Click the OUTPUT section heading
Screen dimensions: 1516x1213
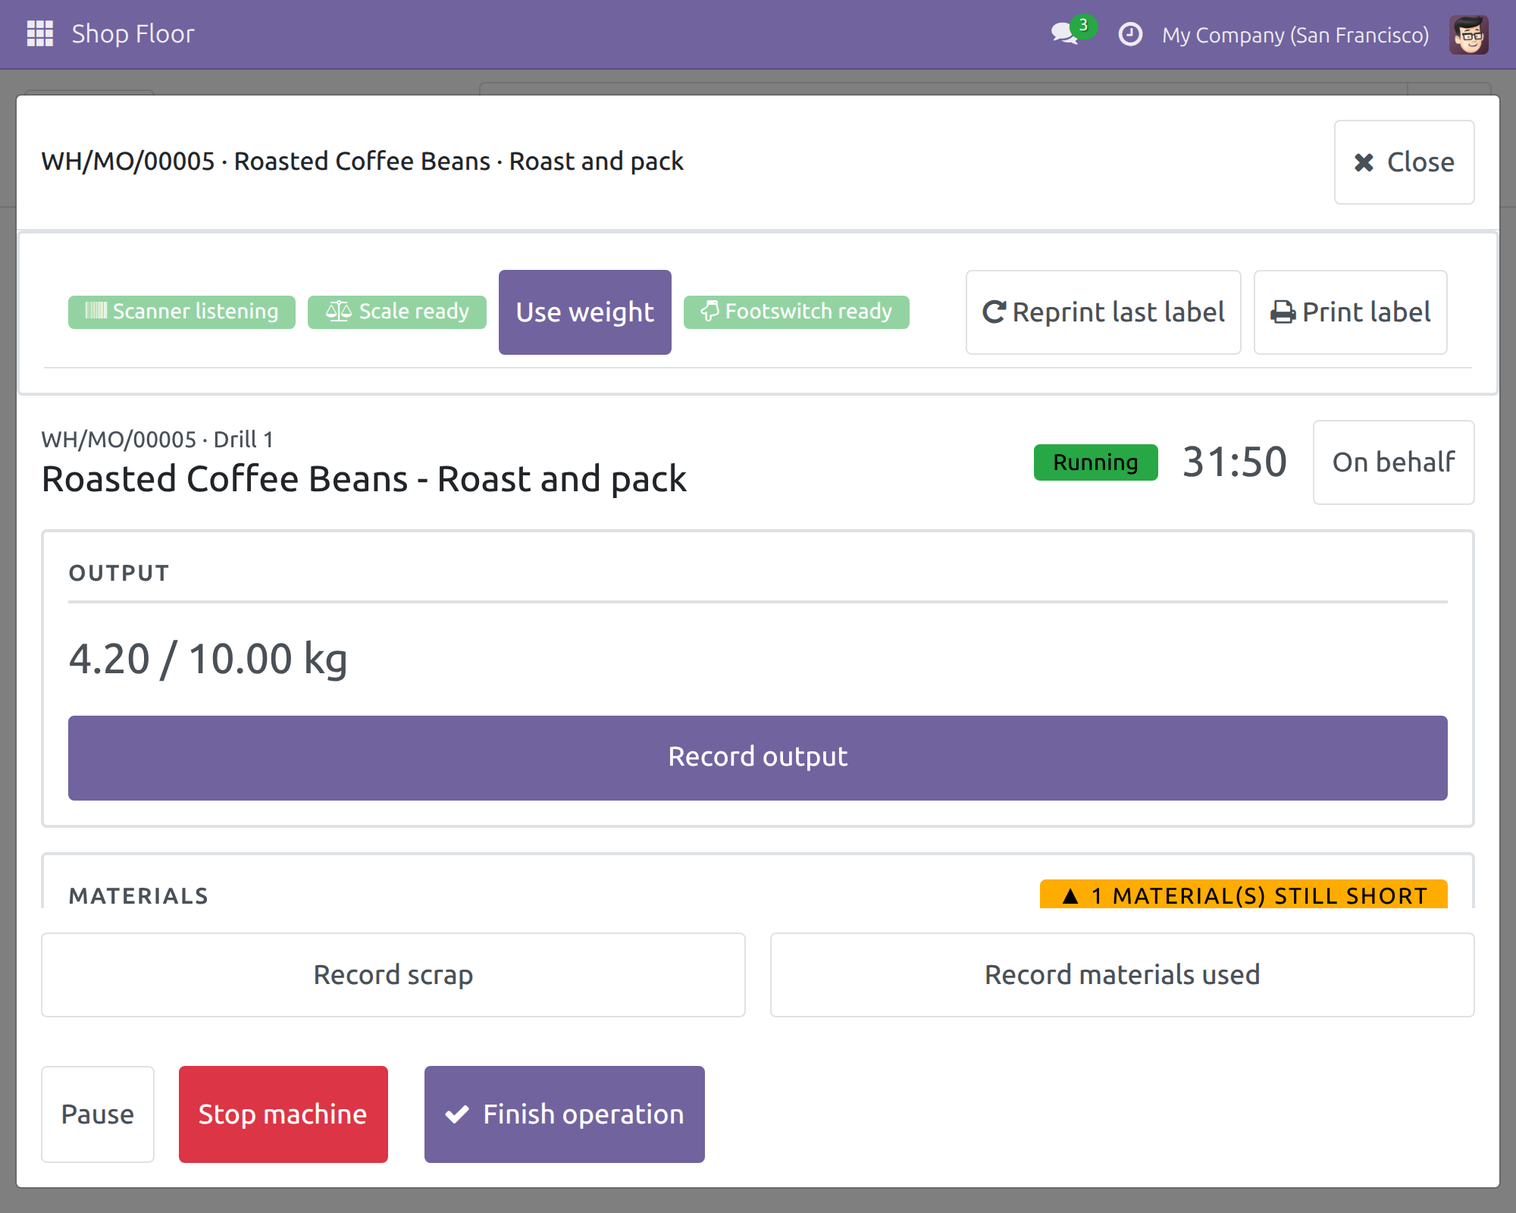pos(119,573)
